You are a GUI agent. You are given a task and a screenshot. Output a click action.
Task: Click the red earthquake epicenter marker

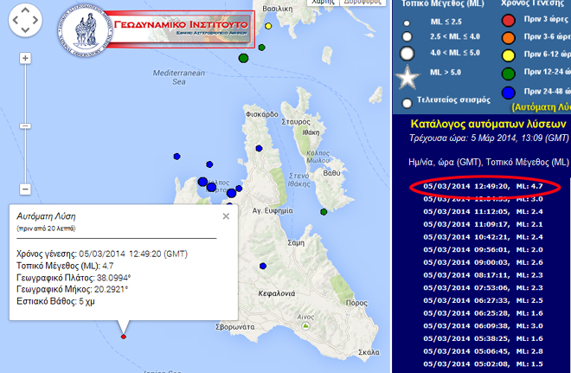click(x=124, y=337)
